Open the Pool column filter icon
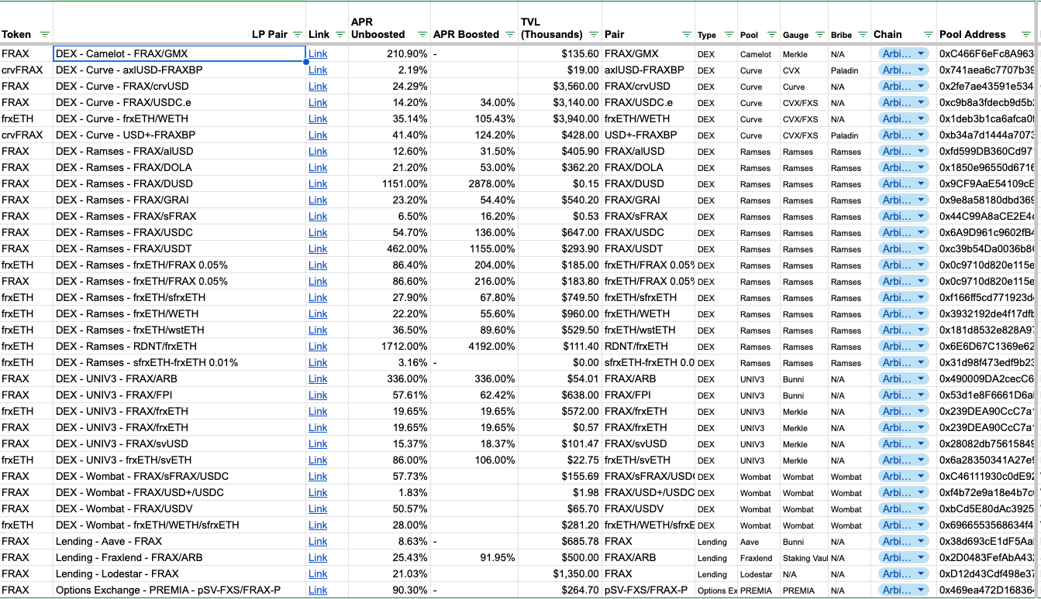The image size is (1041, 599). point(771,35)
